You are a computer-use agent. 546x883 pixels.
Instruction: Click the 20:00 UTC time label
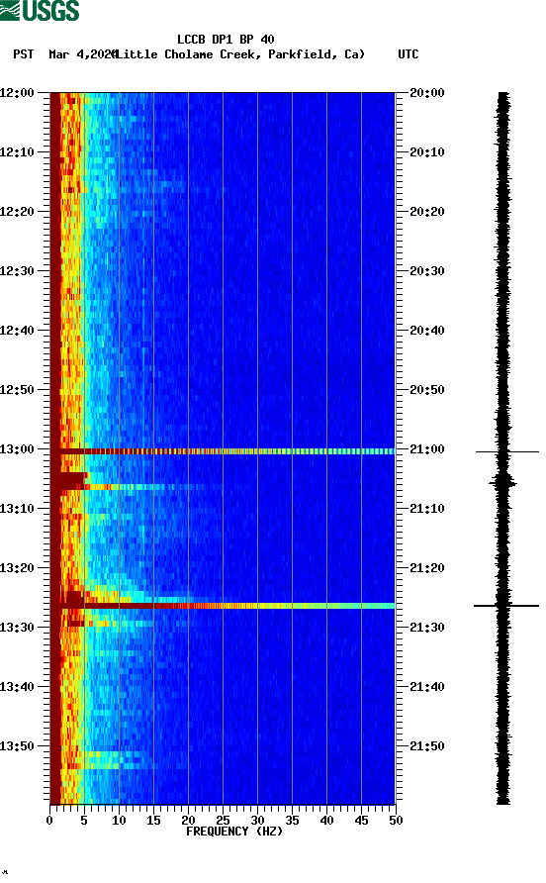click(x=427, y=92)
